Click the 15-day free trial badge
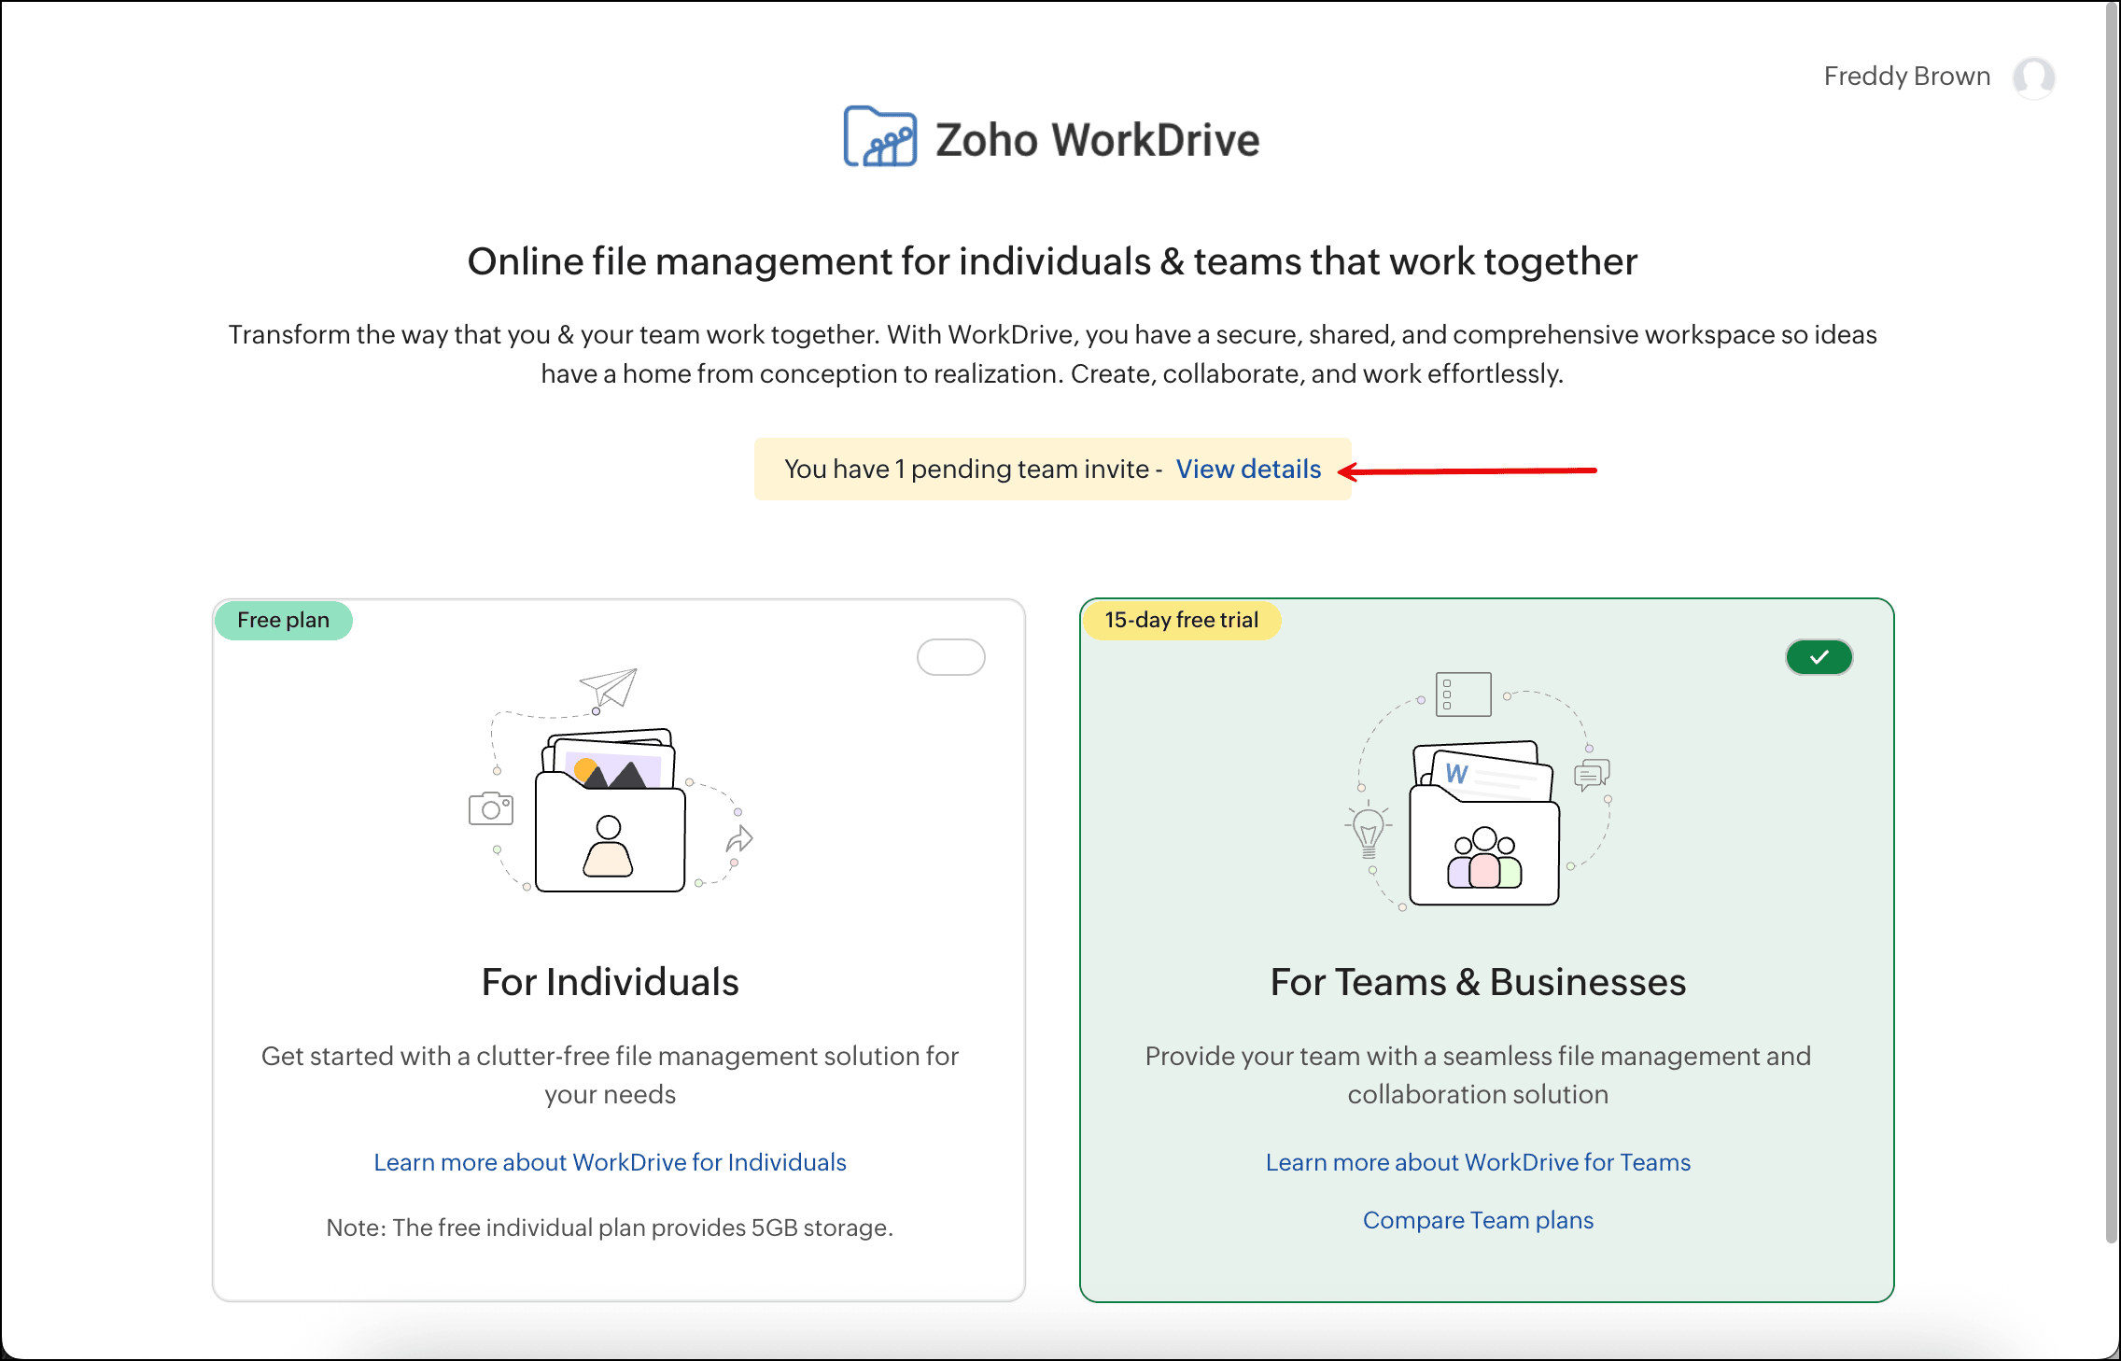 [1181, 621]
